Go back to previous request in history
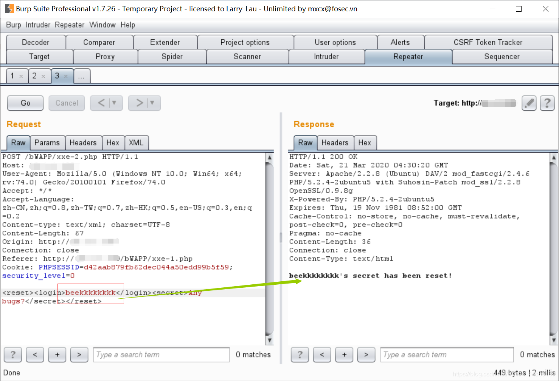Image resolution: width=559 pixels, height=381 pixels. [101, 103]
